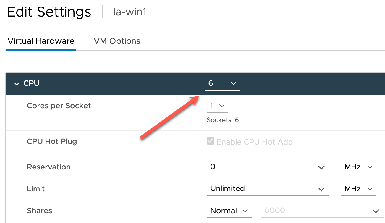385x223 pixels.
Task: Click the Reservation value field showing 0
Action: click(x=260, y=167)
